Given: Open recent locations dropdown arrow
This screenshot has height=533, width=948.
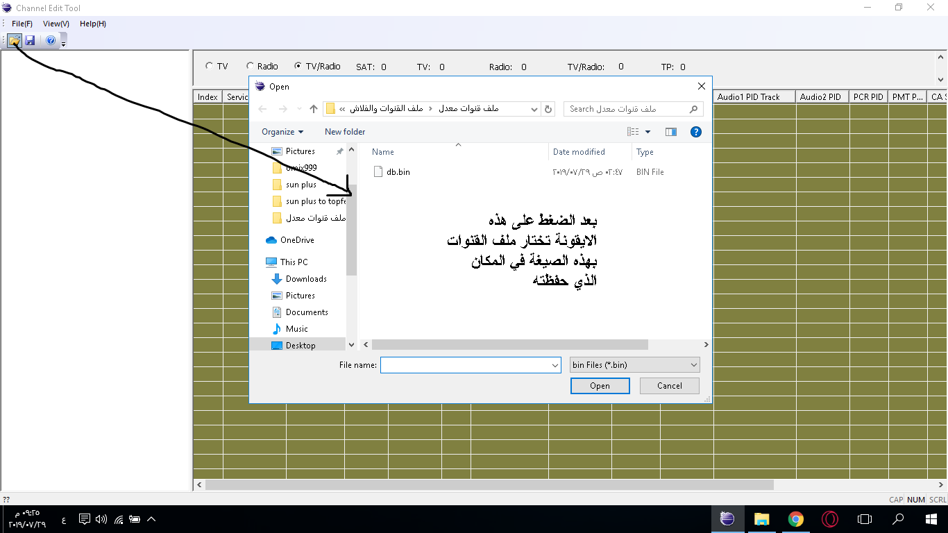Looking at the screenshot, I should click(298, 109).
